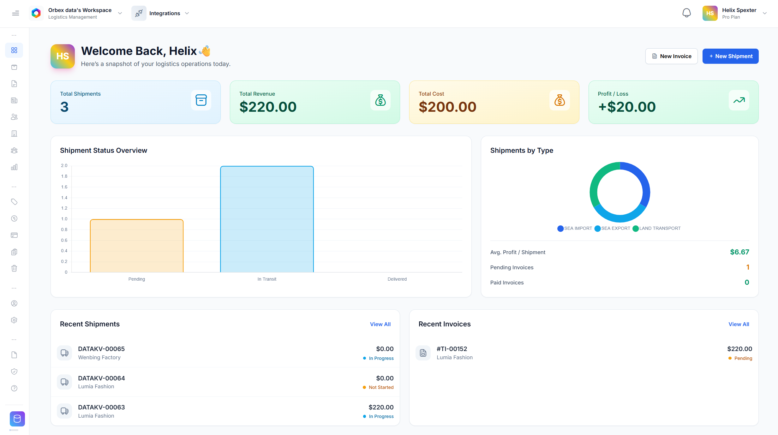Toggle sidebar with the hamburger menu icon
Image resolution: width=778 pixels, height=435 pixels.
(15, 13)
